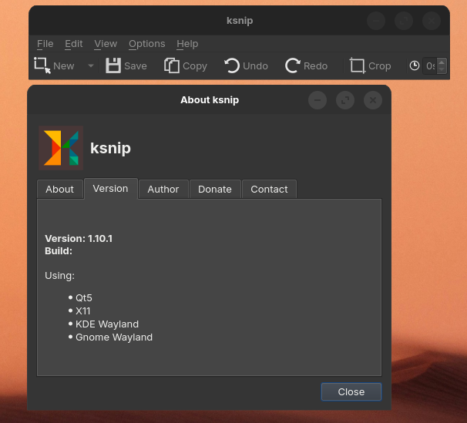Click the main 'ksnip' window title bar
This screenshot has width=467, height=423.
point(240,21)
